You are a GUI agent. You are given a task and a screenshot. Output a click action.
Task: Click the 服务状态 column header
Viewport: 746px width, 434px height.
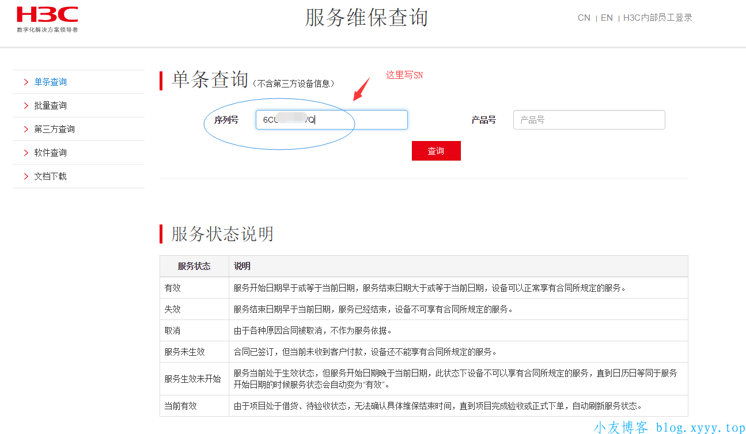(x=194, y=267)
